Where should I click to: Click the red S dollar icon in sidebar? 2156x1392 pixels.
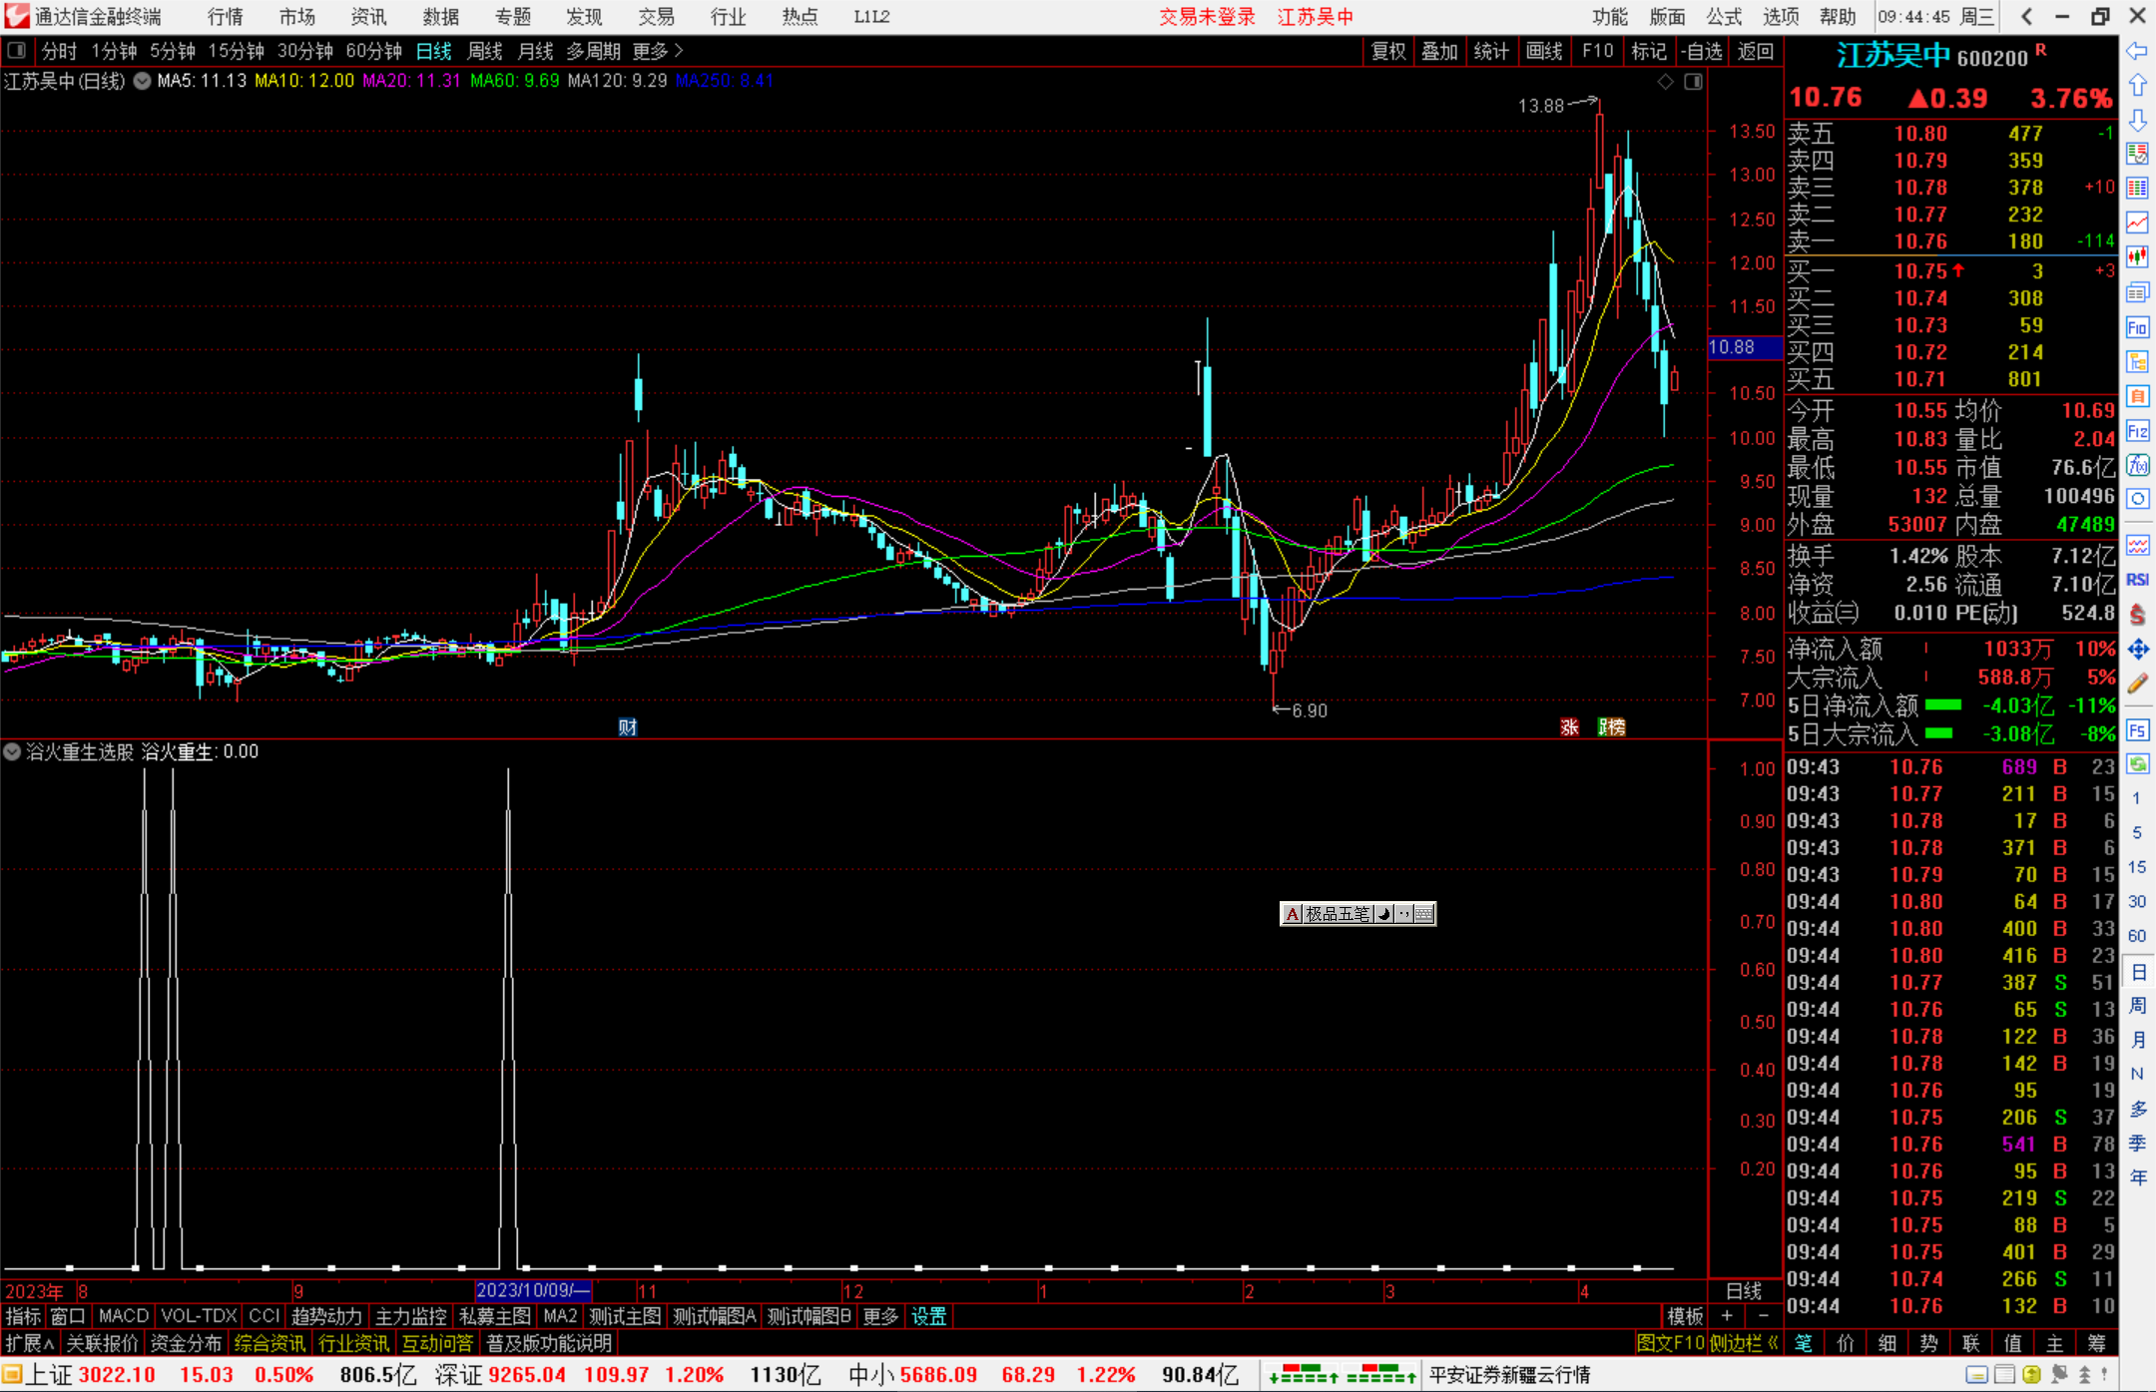(x=2137, y=615)
